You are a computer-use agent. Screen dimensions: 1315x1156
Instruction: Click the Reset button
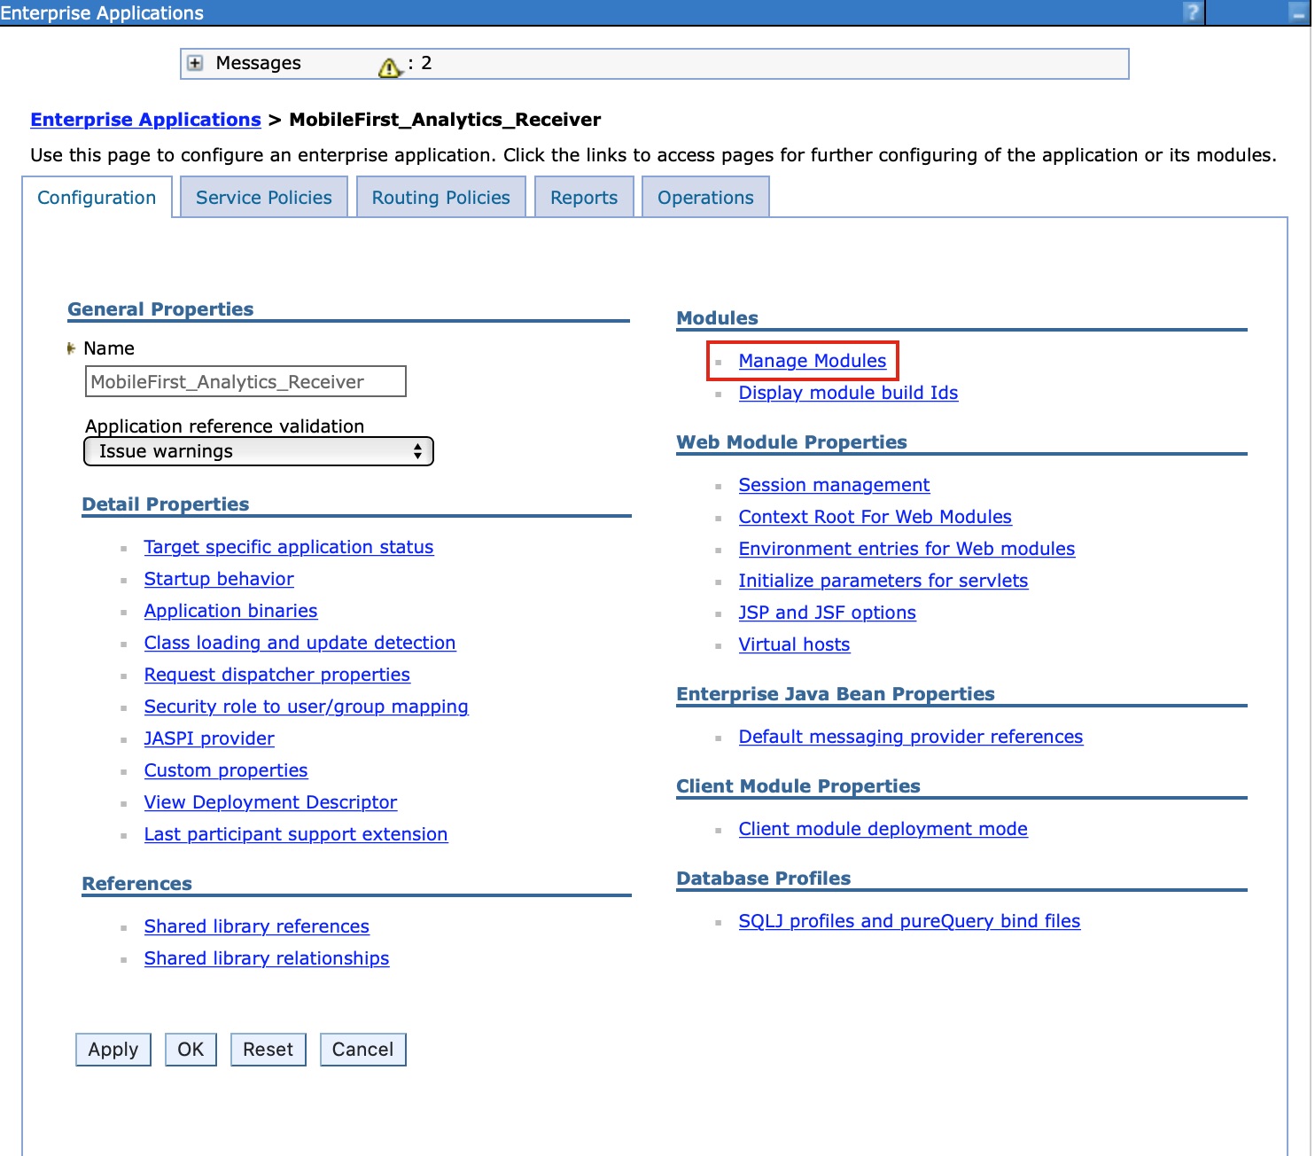[268, 1050]
